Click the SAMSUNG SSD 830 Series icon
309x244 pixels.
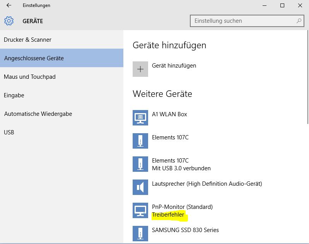coord(140,233)
